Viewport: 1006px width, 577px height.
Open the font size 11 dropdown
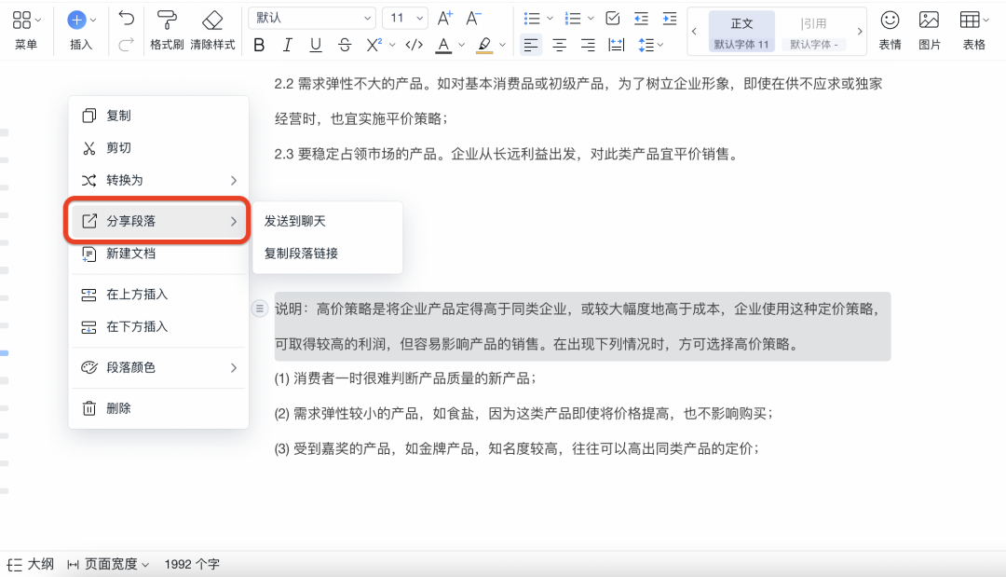pyautogui.click(x=406, y=18)
